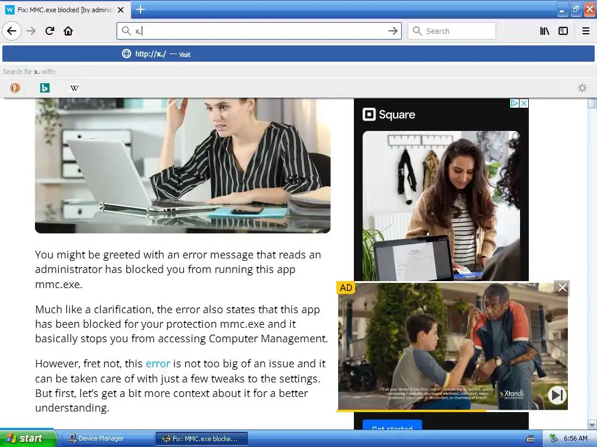
Task: Click the go arrow in the address bar
Action: [393, 31]
